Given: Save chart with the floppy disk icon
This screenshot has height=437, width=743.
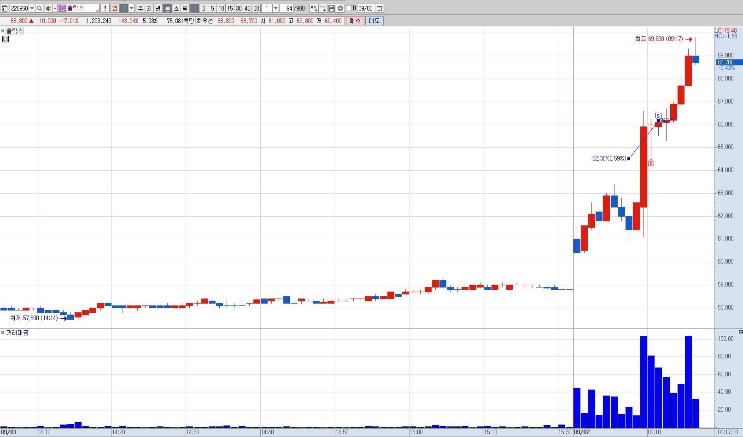Looking at the screenshot, I should click(332, 8).
